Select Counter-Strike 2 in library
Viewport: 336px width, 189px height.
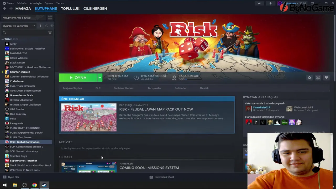[x=20, y=72]
